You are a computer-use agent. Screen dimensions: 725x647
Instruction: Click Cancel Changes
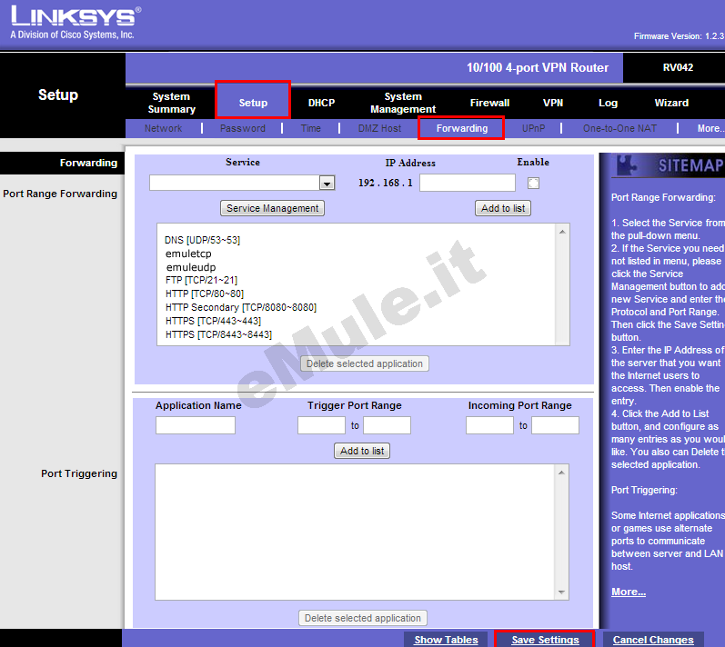(653, 640)
